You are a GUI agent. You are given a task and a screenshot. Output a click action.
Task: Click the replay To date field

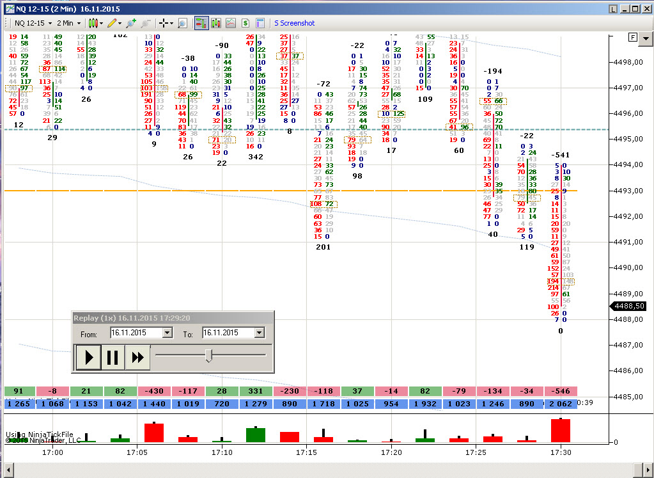[x=228, y=333]
